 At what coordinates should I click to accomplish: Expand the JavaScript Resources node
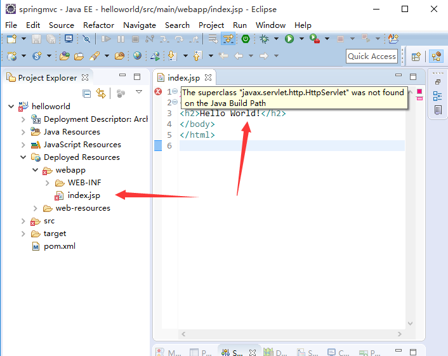(x=23, y=145)
